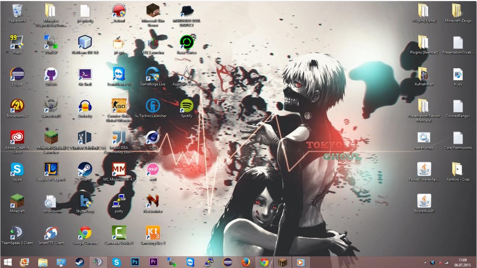Select the SaintsRowIV desktop icon
This screenshot has width=477, height=268.
click(x=51, y=109)
